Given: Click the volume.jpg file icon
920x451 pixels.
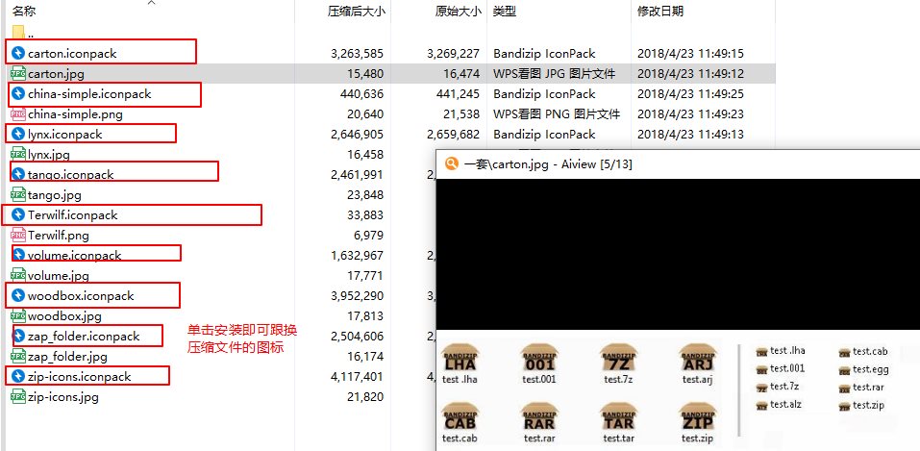Looking at the screenshot, I should [x=18, y=275].
